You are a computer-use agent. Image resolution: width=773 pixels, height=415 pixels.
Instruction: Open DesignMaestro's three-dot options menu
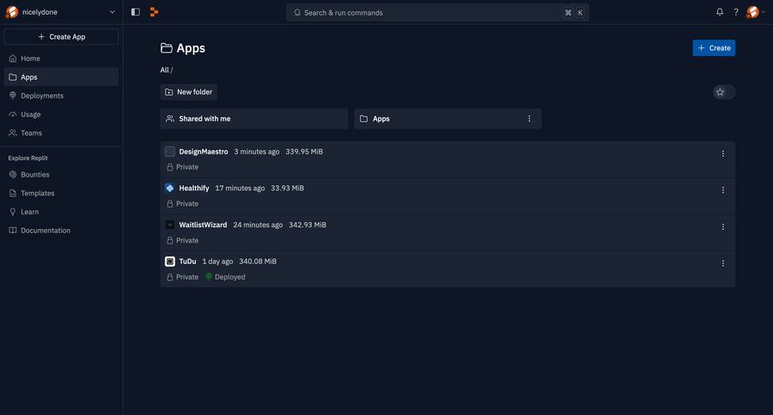722,153
